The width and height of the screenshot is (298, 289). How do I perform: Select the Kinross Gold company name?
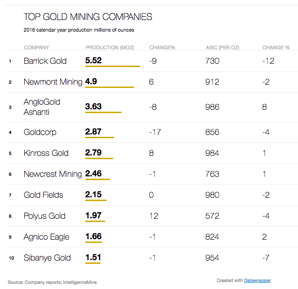[46, 153]
